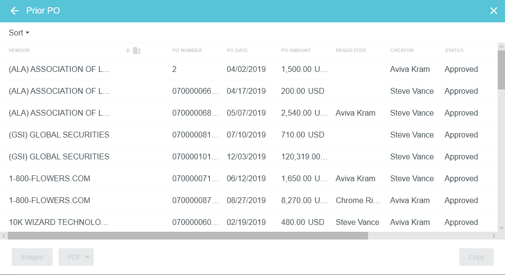Click the Images button
Viewport: 505px width, 275px height.
(x=32, y=257)
